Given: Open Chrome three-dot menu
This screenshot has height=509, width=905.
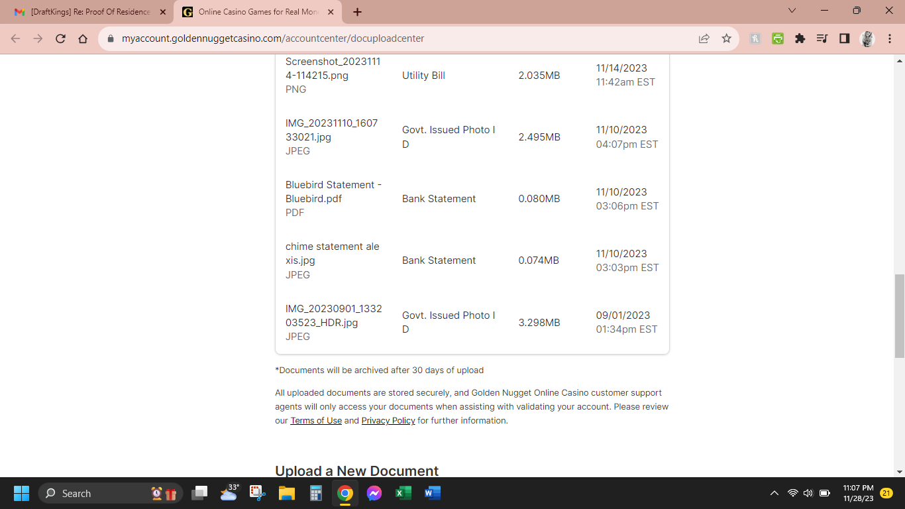Looking at the screenshot, I should point(889,38).
